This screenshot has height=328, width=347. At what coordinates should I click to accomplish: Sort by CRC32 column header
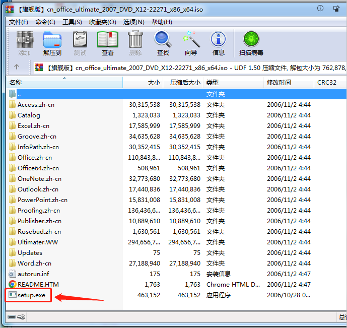coord(330,82)
